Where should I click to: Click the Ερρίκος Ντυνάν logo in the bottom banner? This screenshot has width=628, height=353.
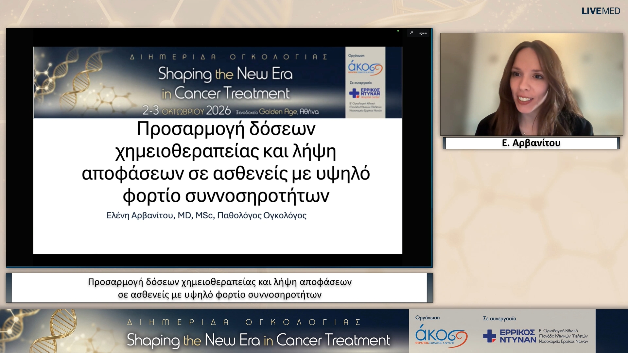pyautogui.click(x=510, y=336)
